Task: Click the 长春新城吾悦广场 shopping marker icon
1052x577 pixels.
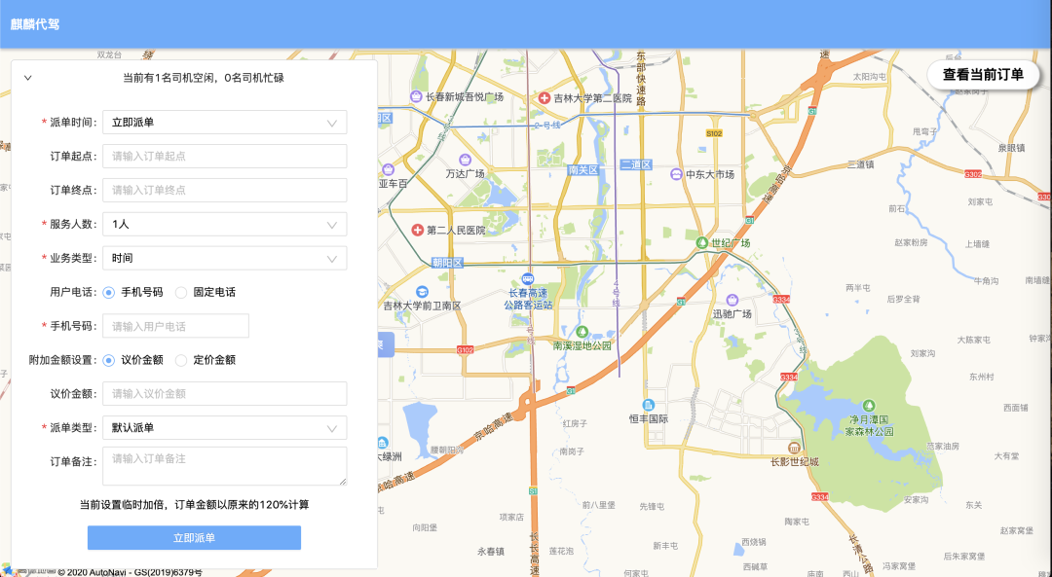Action: (416, 97)
